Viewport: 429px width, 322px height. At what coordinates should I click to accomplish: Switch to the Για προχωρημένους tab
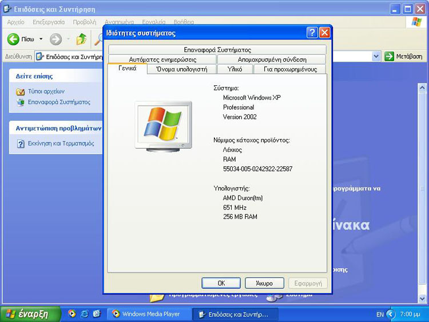[x=290, y=69]
